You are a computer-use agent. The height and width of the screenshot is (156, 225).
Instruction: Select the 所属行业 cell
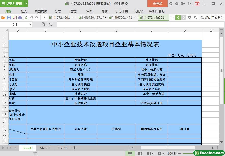81,60
